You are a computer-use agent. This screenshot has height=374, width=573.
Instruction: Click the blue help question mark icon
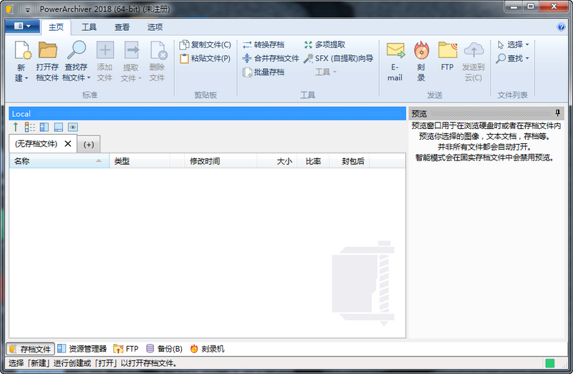561,27
